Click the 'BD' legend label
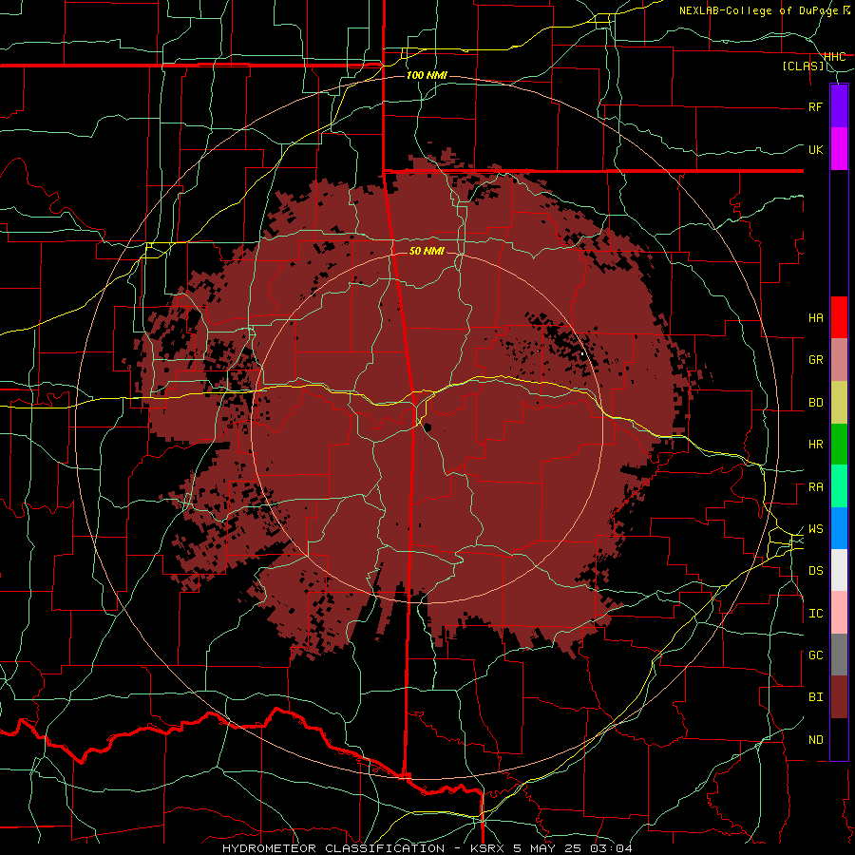Screen dimensions: 855x855 815,403
